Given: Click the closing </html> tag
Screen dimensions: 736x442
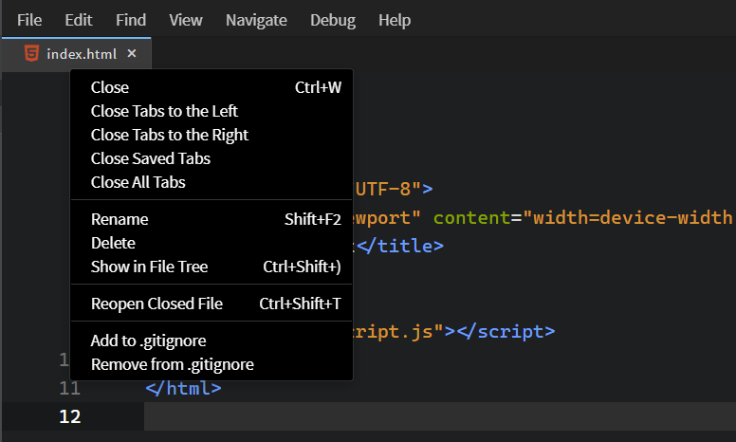Looking at the screenshot, I should [183, 388].
